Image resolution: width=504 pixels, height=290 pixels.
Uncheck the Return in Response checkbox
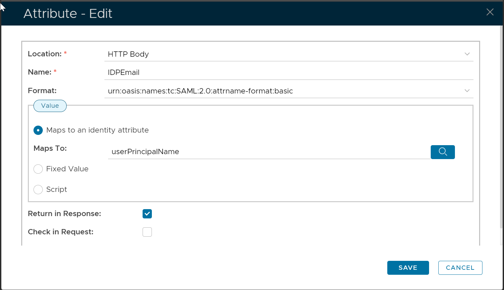147,214
